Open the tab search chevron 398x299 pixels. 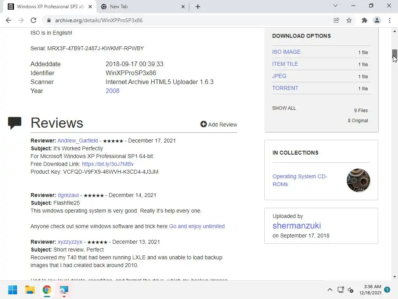coord(335,5)
